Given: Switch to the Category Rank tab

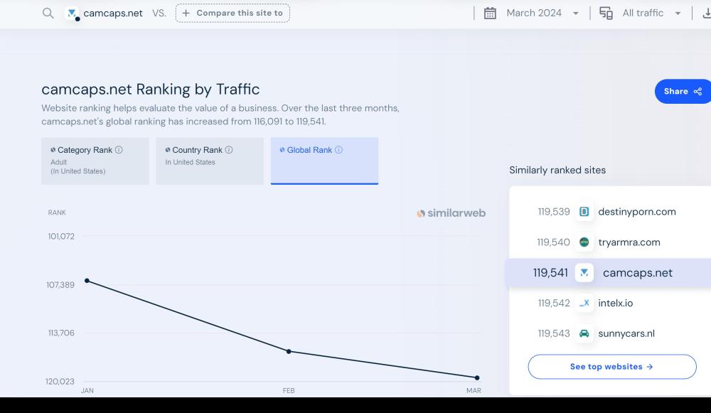Looking at the screenshot, I should (x=95, y=161).
